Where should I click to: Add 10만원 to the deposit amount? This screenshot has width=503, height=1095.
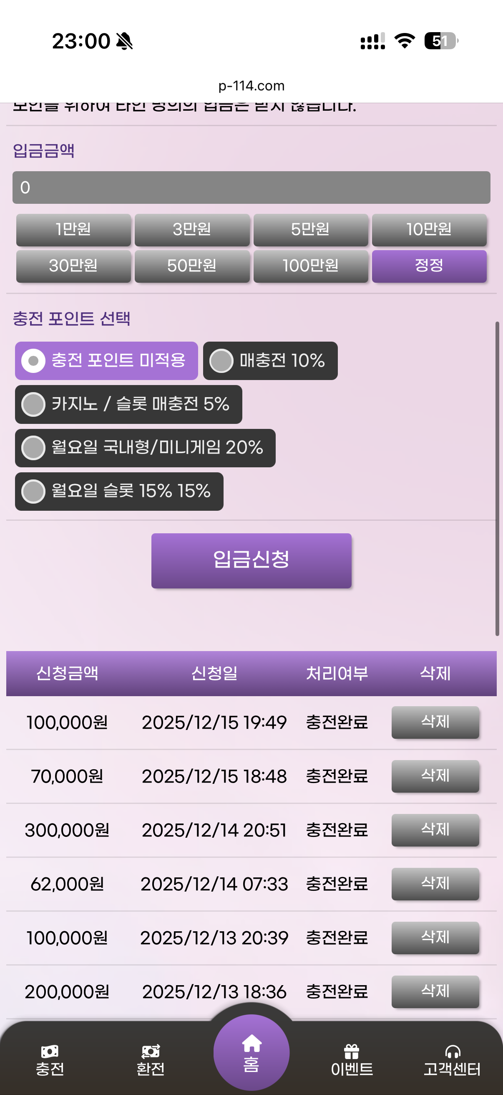(429, 230)
